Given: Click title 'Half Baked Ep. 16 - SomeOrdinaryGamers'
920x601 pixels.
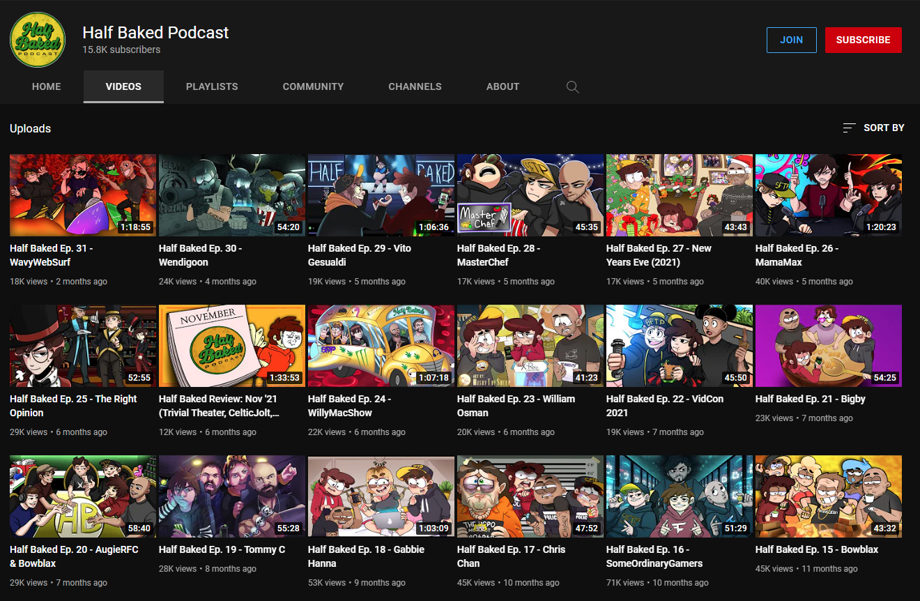Looking at the screenshot, I should (x=654, y=556).
